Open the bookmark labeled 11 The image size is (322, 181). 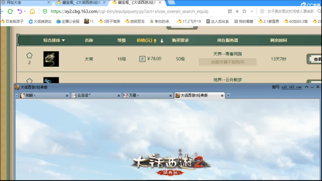pos(89,21)
